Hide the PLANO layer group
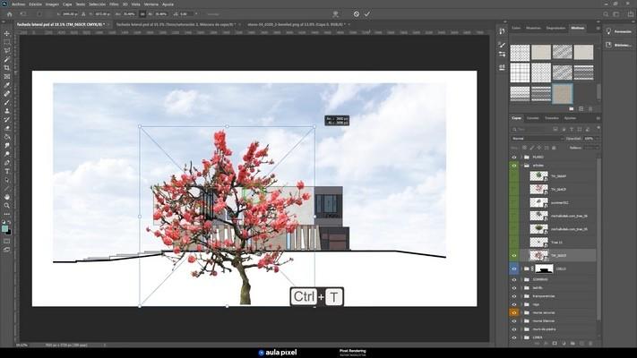Viewport: 637px width, 358px height. 514,157
